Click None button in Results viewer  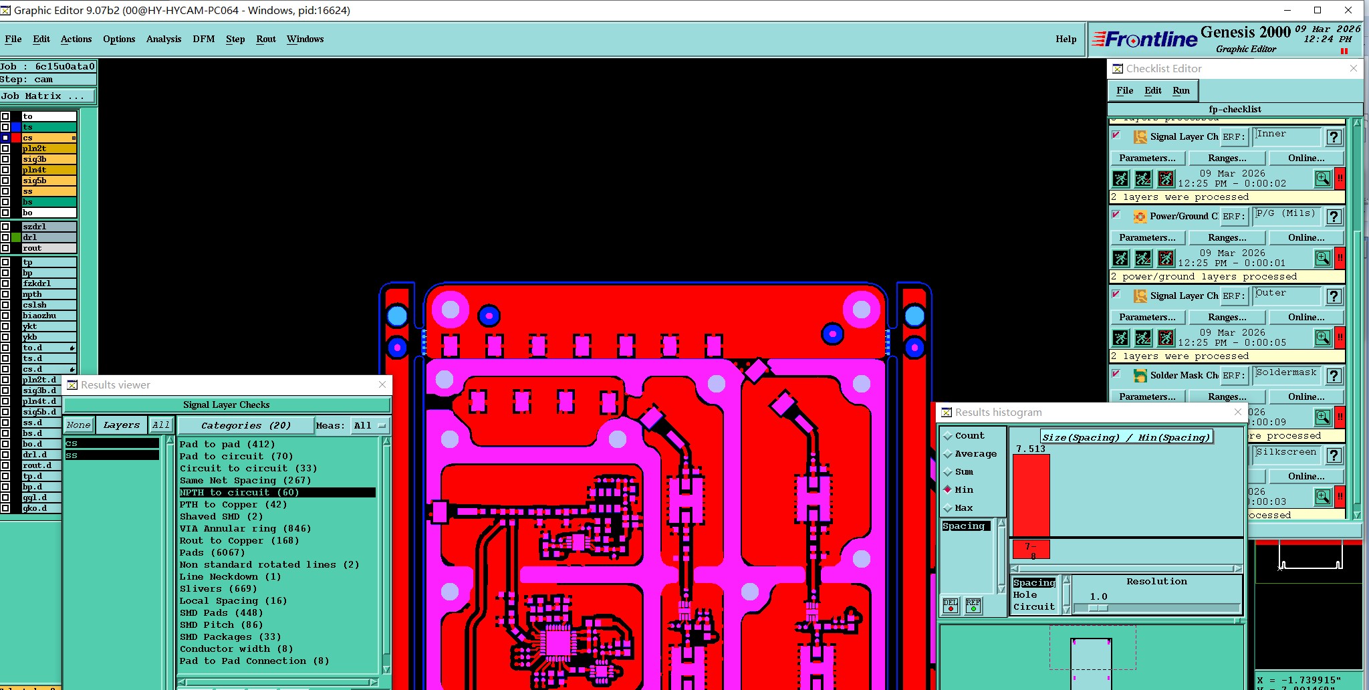78,425
